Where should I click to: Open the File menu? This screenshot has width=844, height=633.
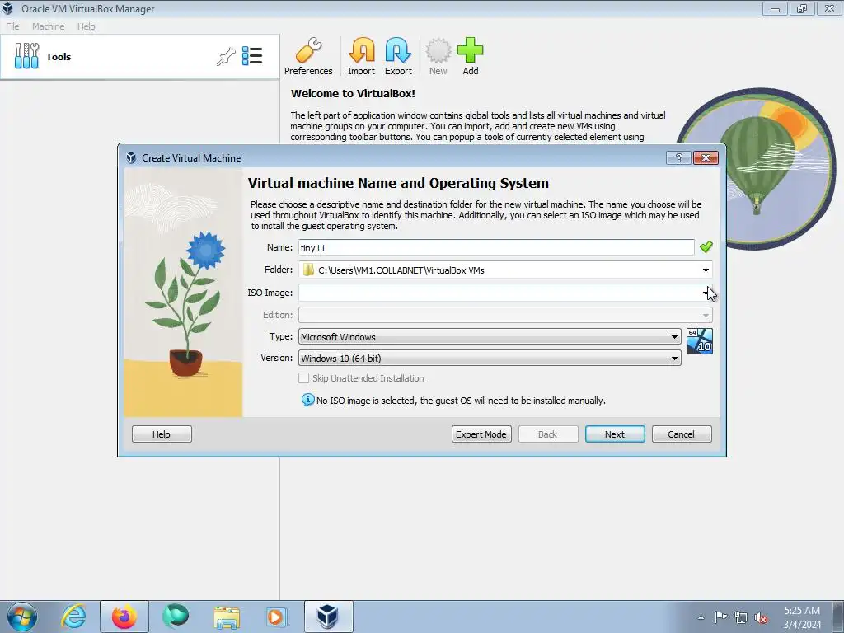[x=12, y=26]
